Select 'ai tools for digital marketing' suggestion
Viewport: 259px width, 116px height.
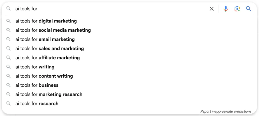129,21
